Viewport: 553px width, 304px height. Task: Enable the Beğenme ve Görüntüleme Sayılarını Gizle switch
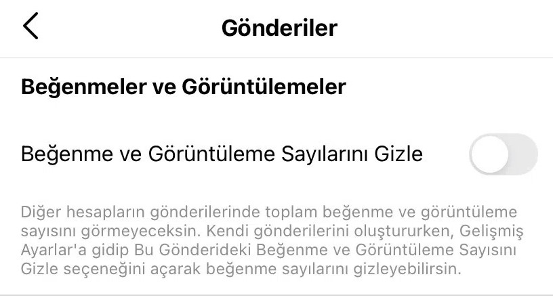(504, 154)
